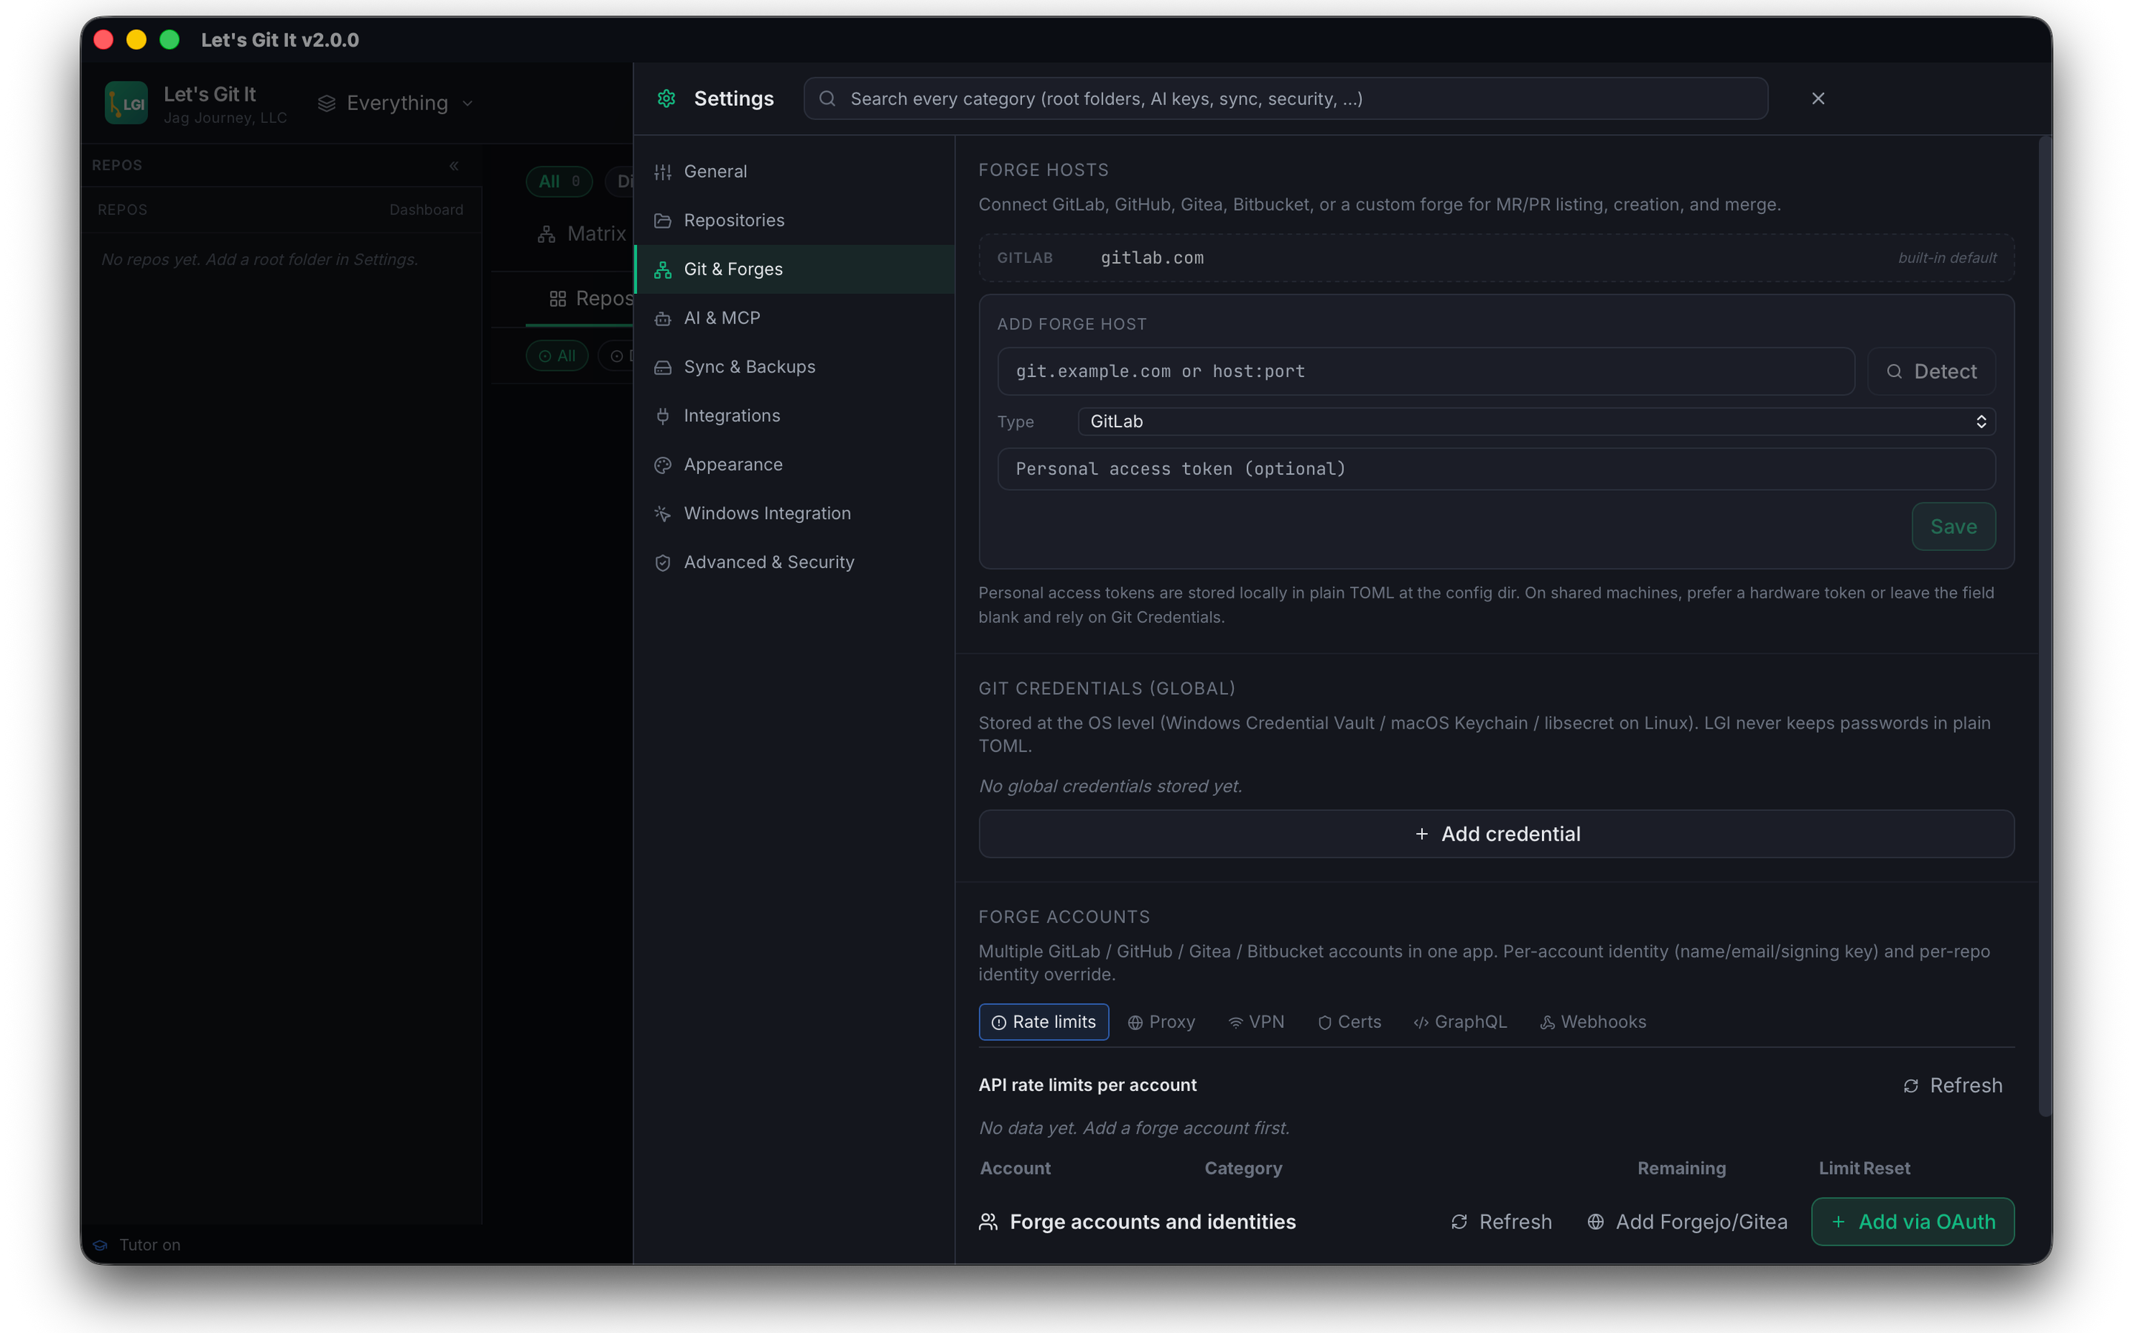2133x1333 pixels.
Task: Click Add via OAuth button
Action: [1912, 1222]
